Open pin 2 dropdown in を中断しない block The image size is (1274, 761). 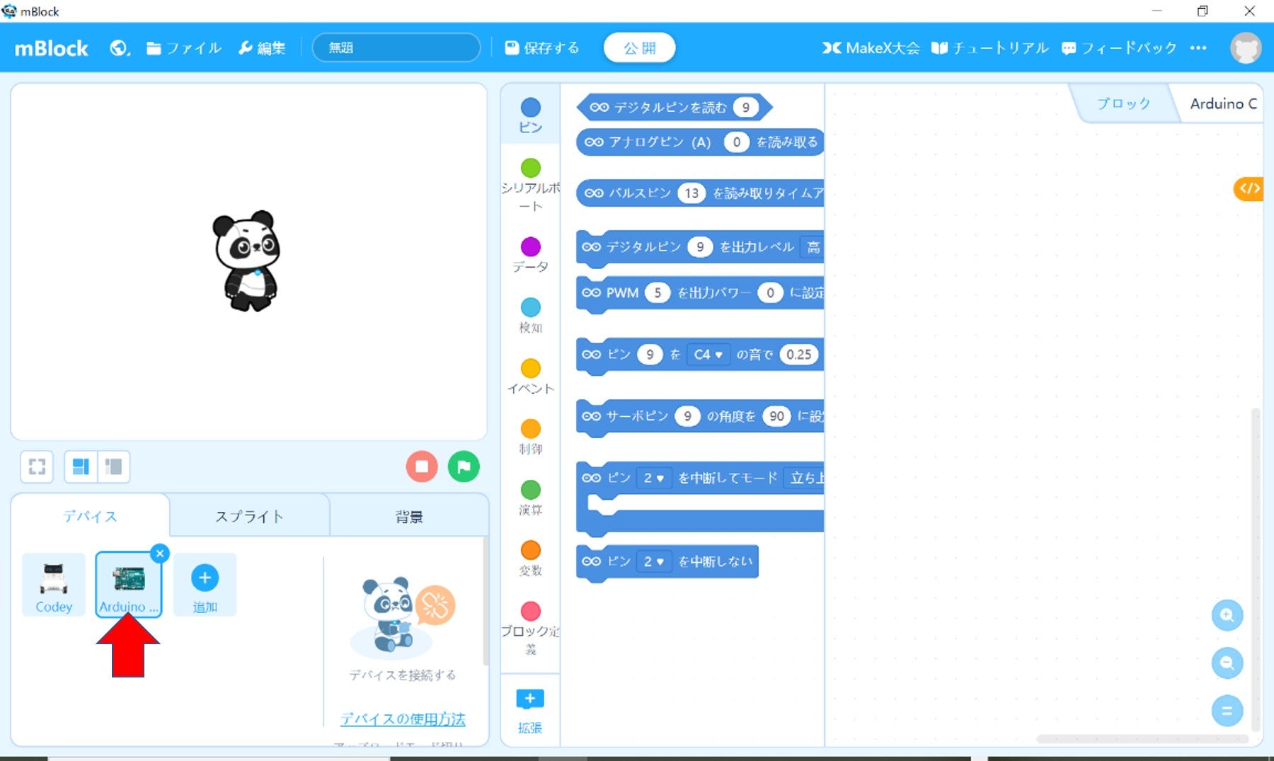(653, 561)
